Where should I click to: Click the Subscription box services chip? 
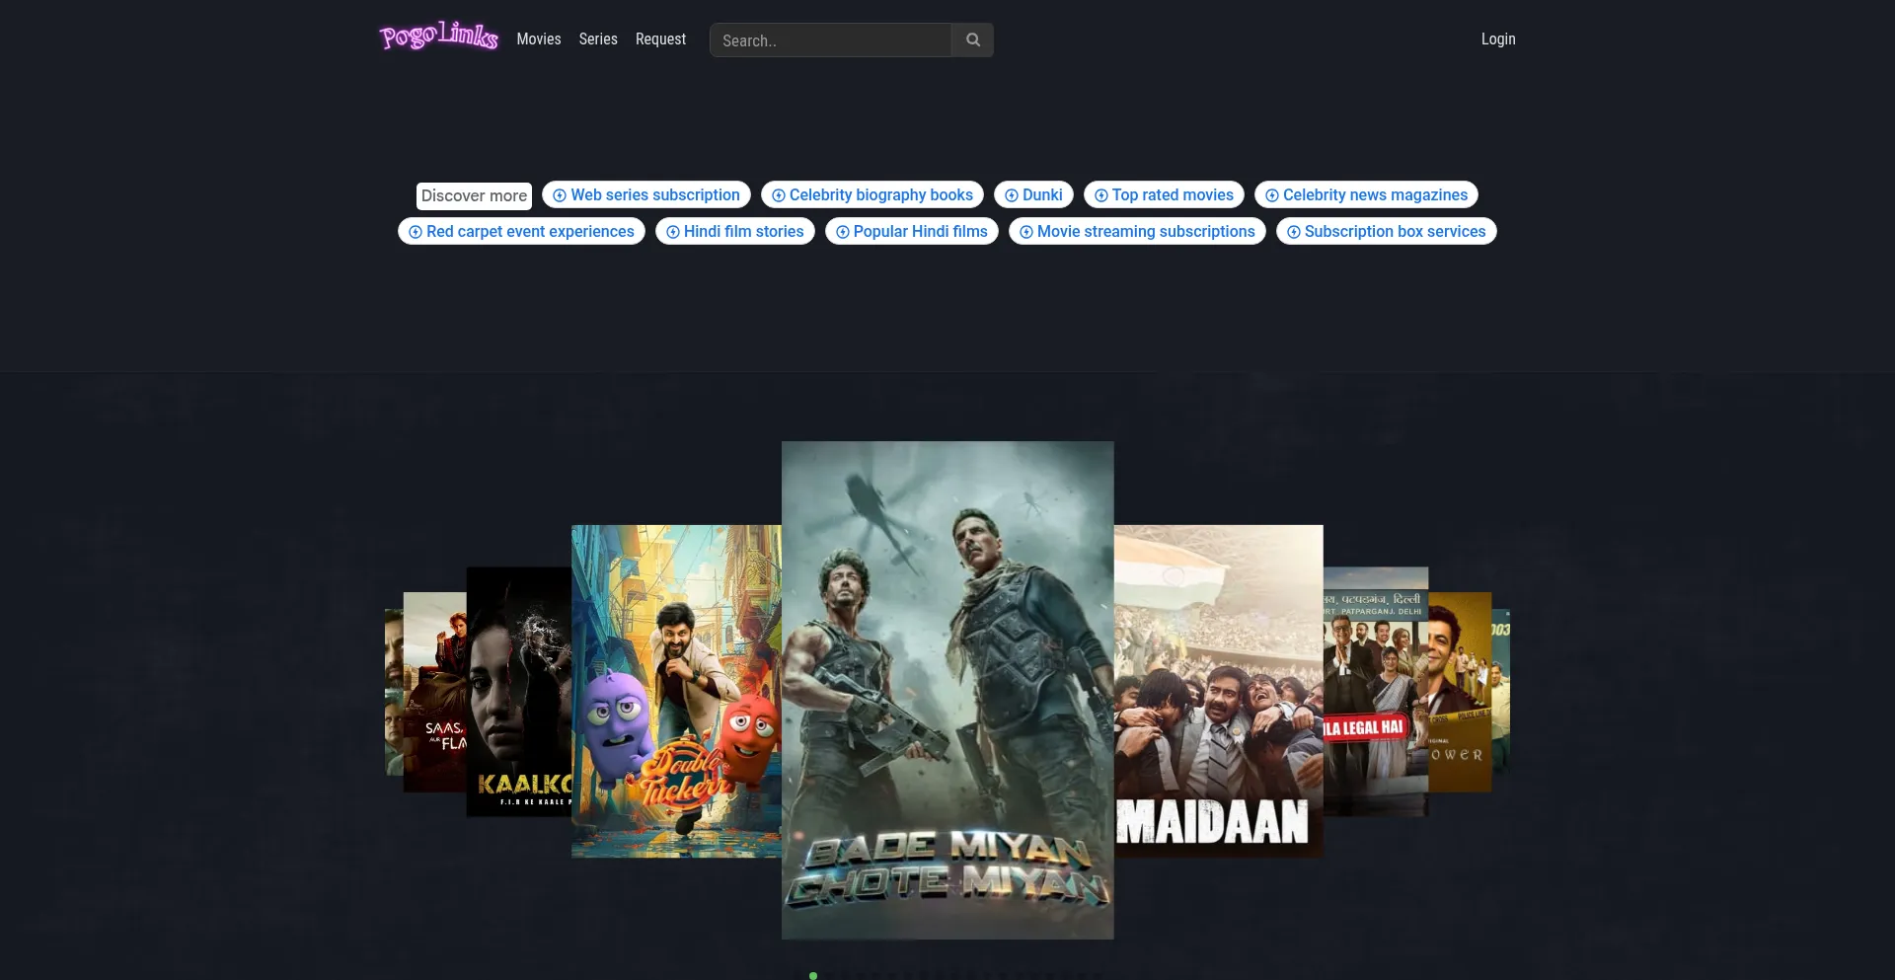(1386, 232)
